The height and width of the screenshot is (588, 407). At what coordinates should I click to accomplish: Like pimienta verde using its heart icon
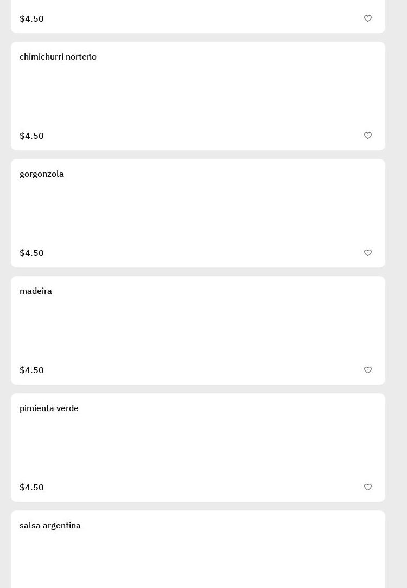pos(368,487)
